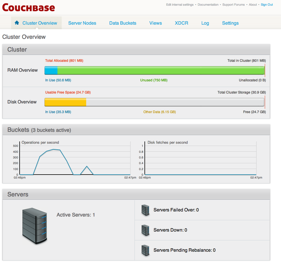Image resolution: width=281 pixels, height=267 pixels.
Task: Click the Servers Down server icon
Action: click(145, 230)
